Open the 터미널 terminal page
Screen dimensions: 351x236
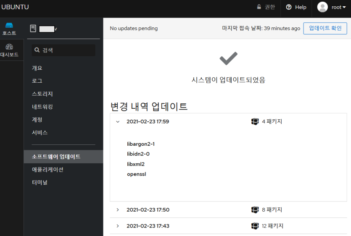point(40,183)
